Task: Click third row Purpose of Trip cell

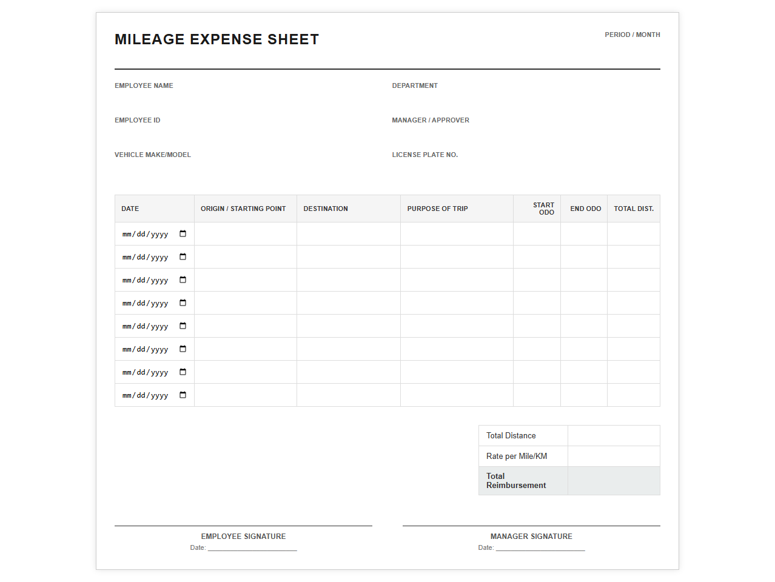Action: (x=457, y=280)
